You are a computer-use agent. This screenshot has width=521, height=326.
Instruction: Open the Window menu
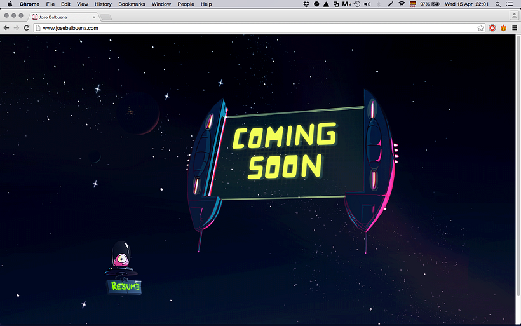click(x=161, y=4)
